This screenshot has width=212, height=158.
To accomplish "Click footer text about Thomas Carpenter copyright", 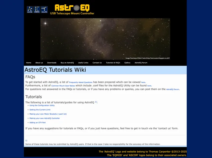I will tap(143, 152).
